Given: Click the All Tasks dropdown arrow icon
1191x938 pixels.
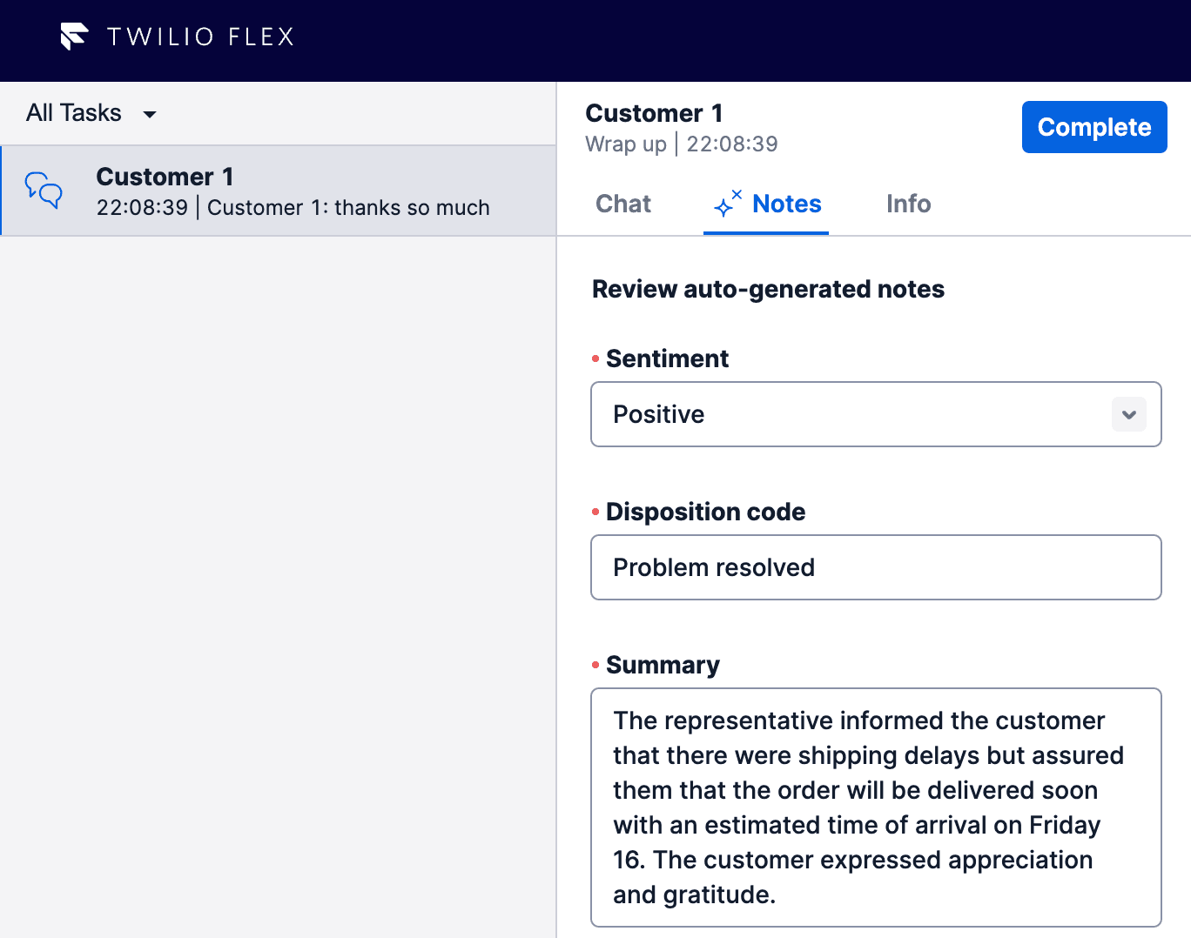Looking at the screenshot, I should [149, 114].
